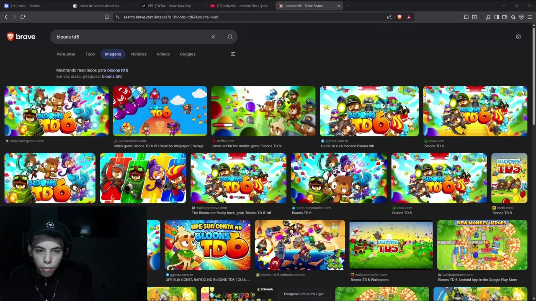Screen dimensions: 536x301
Task: Open the browser hamburger main menu
Action: pyautogui.click(x=530, y=17)
